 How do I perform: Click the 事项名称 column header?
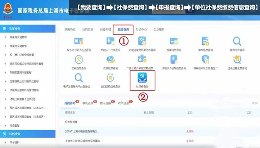pyautogui.click(x=70, y=113)
